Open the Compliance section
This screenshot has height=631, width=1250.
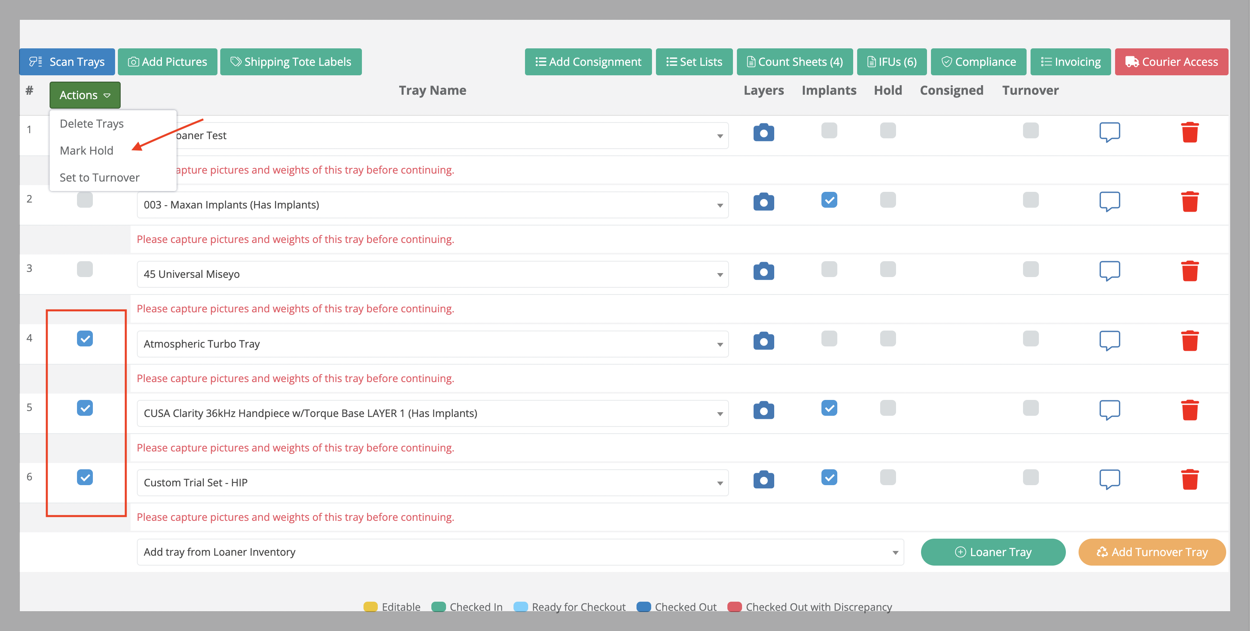(x=979, y=61)
